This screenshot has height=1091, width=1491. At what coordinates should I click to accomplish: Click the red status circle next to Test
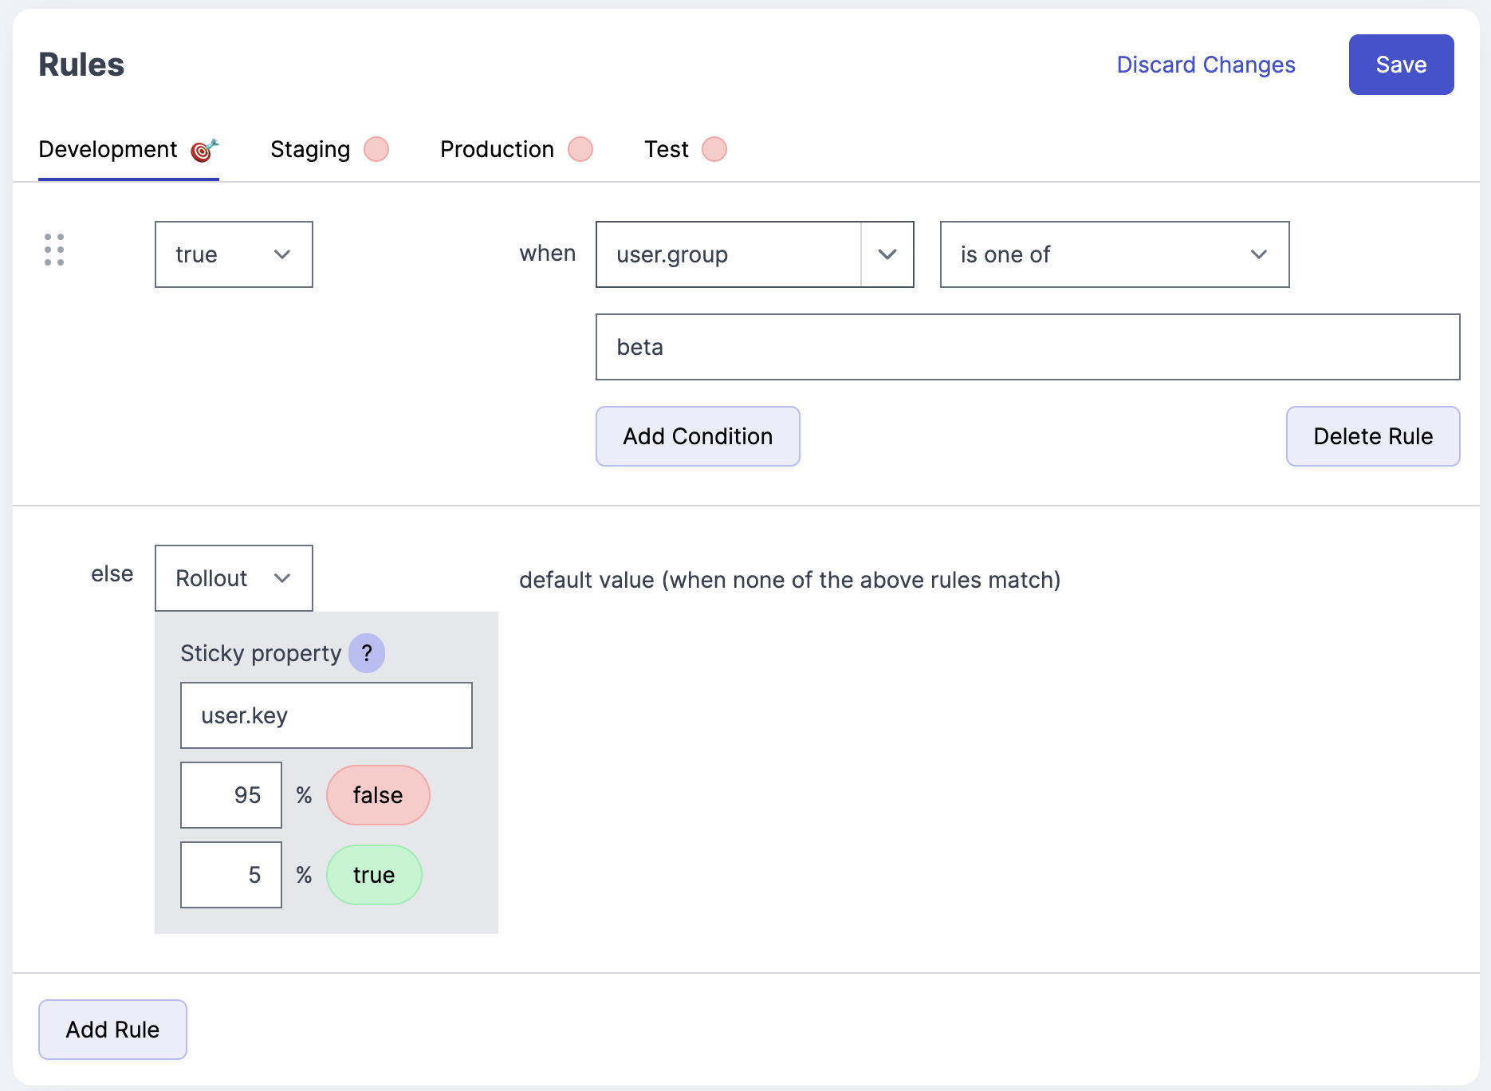[714, 149]
